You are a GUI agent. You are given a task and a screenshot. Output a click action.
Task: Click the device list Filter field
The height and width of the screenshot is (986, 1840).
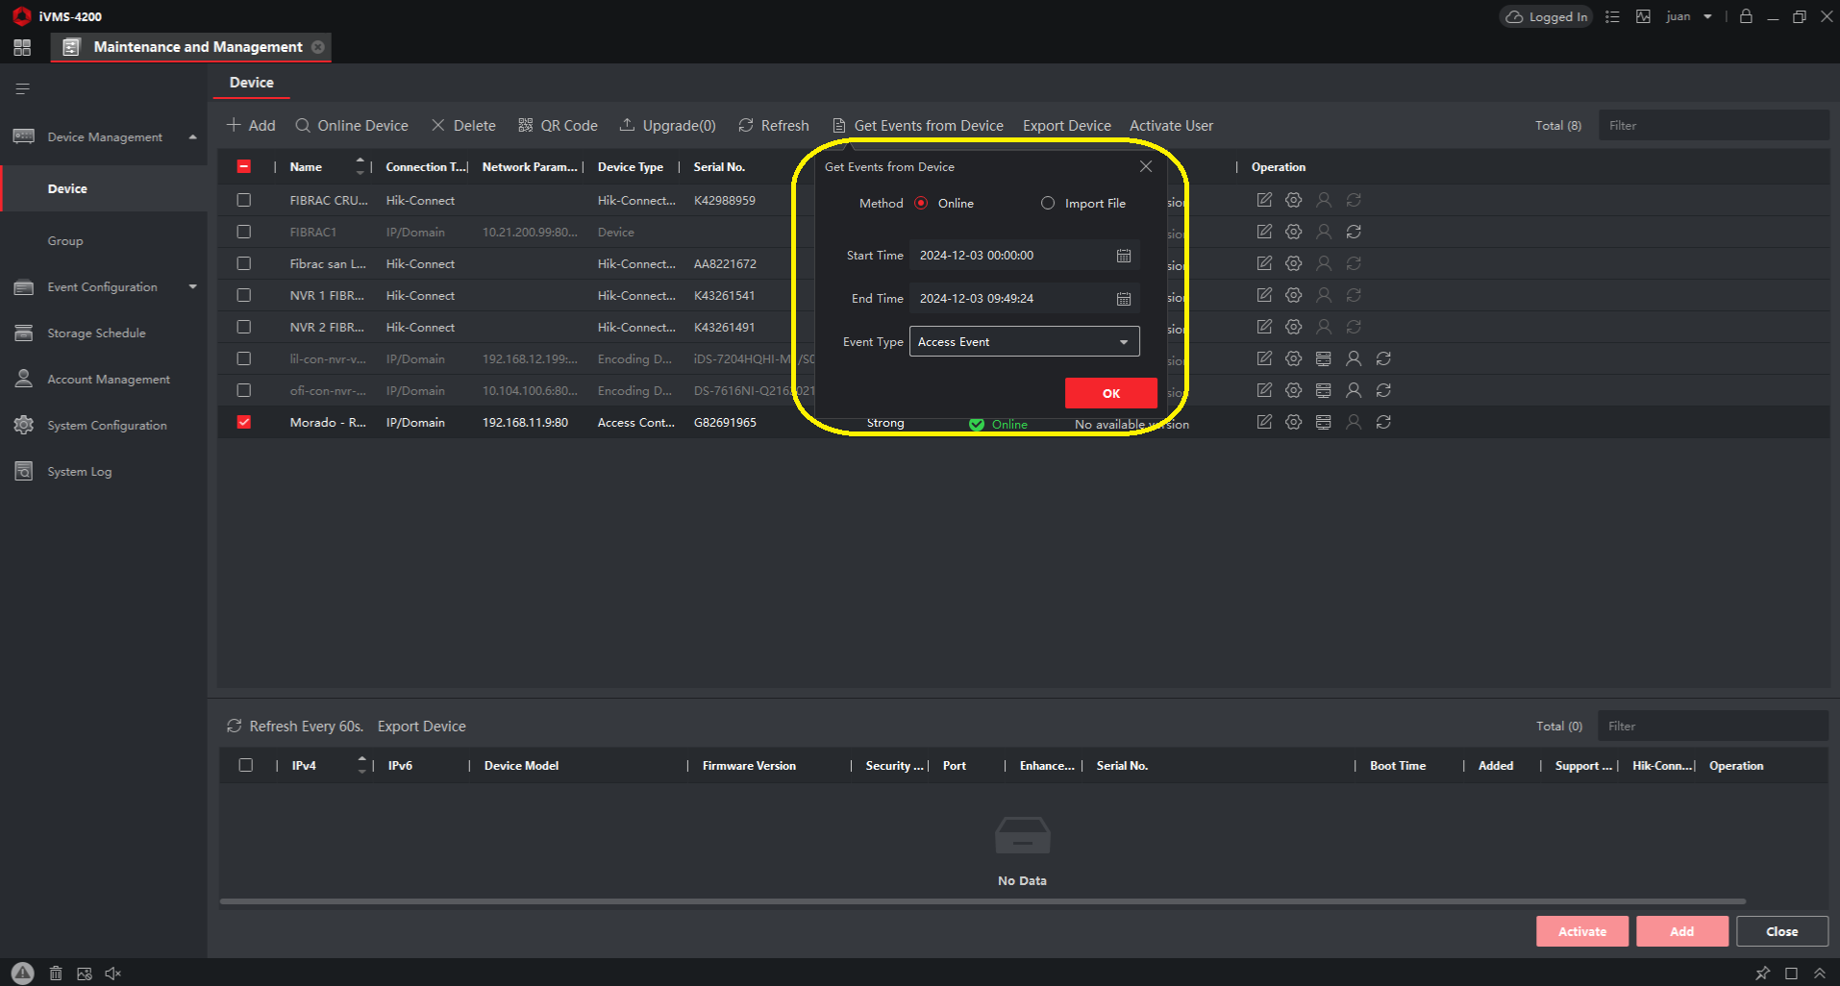point(1712,126)
